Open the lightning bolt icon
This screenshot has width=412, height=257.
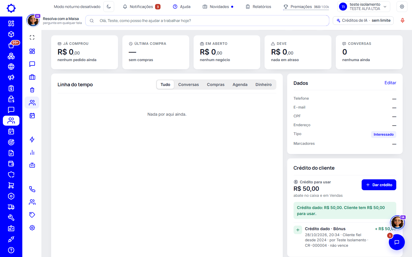point(32,140)
